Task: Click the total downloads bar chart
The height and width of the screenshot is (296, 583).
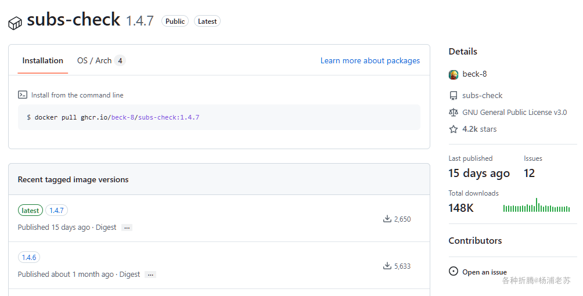Action: tap(536, 206)
